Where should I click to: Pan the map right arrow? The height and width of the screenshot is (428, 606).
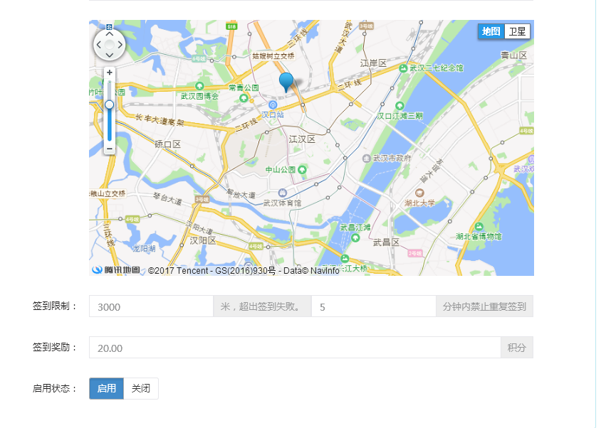click(x=120, y=45)
